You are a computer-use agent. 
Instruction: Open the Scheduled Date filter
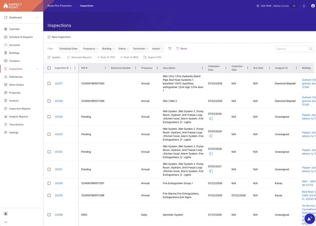tap(68, 49)
